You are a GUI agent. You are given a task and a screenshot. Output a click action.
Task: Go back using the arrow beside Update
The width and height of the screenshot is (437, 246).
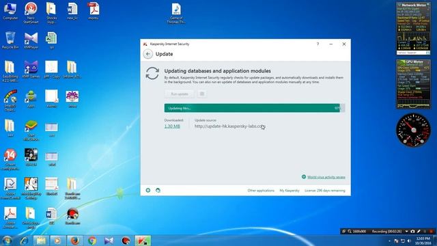pyautogui.click(x=148, y=54)
